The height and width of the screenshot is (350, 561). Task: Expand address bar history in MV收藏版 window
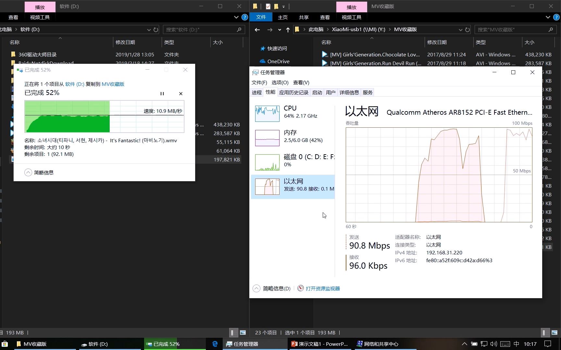(x=460, y=29)
